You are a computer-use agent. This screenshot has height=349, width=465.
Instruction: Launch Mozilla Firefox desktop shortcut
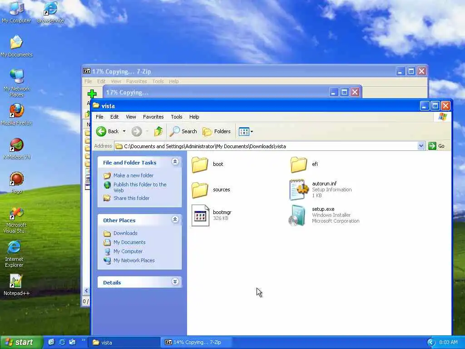(16, 115)
